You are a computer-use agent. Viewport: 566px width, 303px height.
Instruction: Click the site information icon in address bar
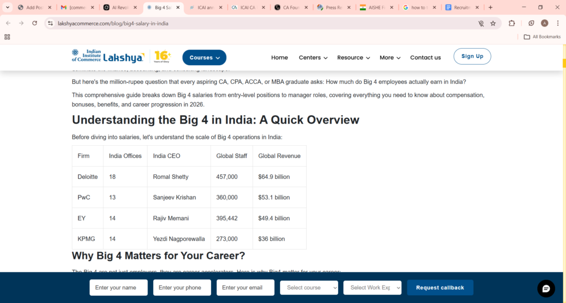tap(50, 23)
